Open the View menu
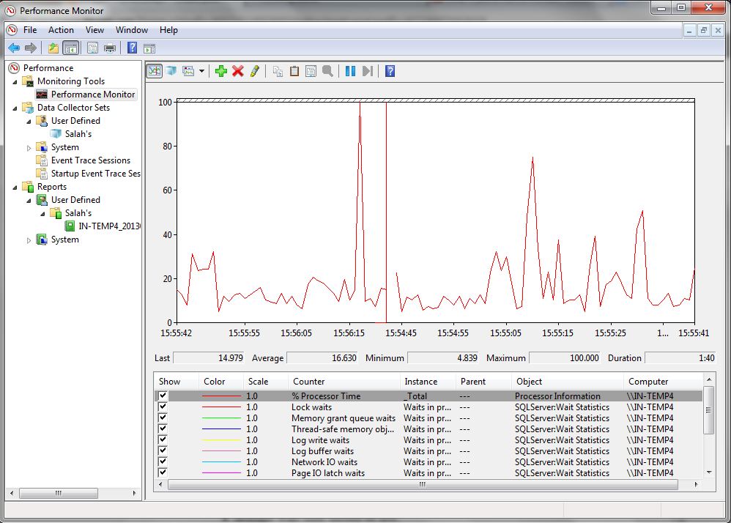Screen dimensions: 731x523 click(94, 30)
